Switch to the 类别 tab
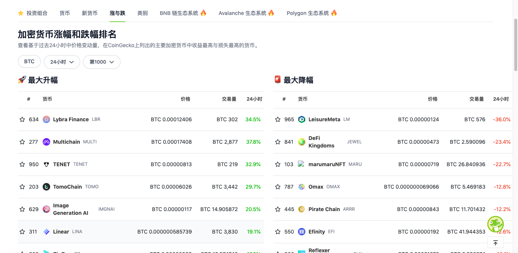This screenshot has width=518, height=253. click(142, 13)
